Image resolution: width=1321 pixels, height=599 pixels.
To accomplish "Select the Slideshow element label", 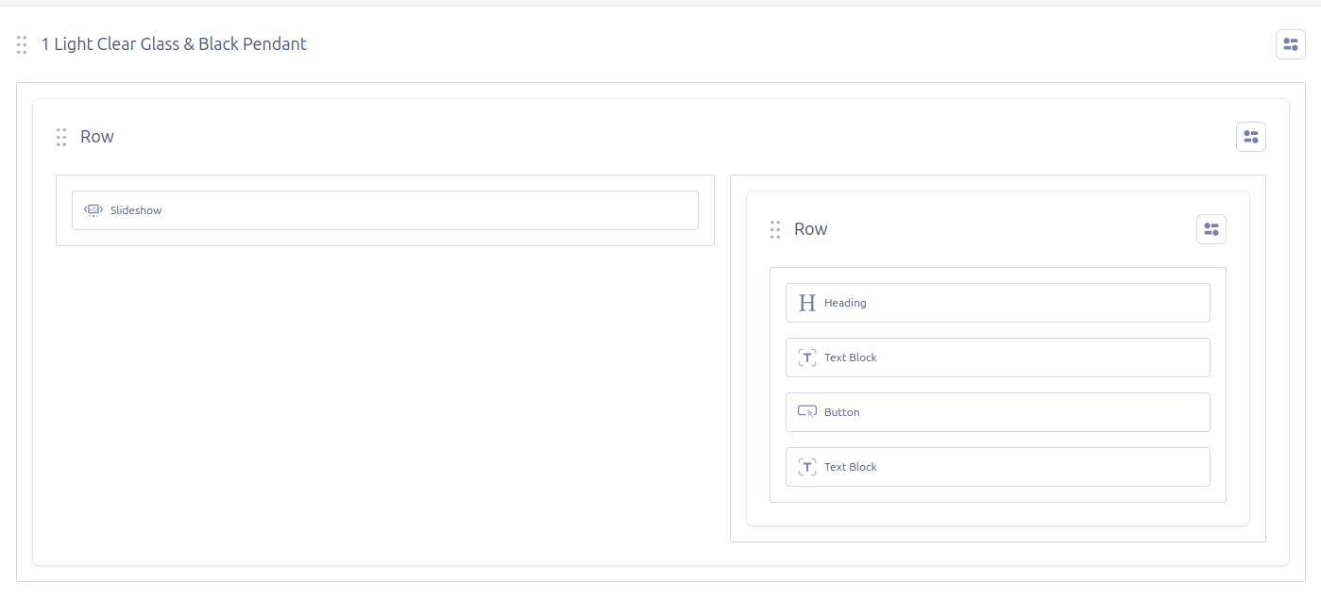I will (136, 210).
